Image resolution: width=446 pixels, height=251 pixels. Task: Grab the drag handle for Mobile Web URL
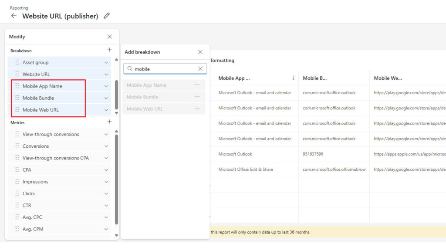pos(17,109)
